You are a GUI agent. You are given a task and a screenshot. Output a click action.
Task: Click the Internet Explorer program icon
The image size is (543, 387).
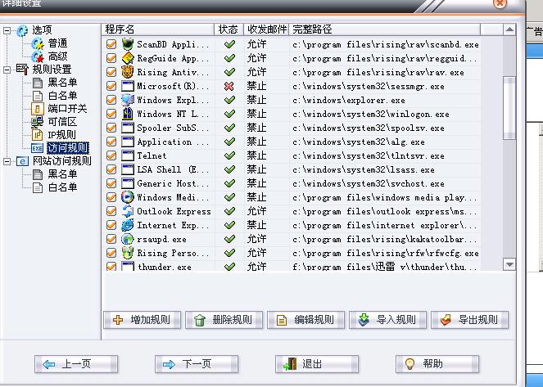[x=128, y=225]
